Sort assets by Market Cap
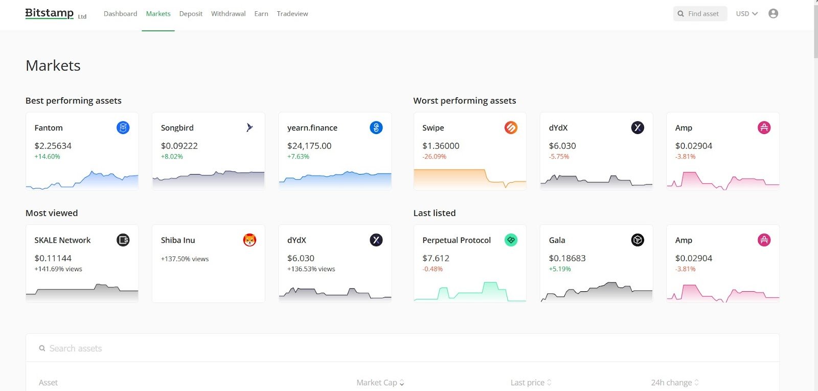Viewport: 818px width, 391px height. click(380, 383)
